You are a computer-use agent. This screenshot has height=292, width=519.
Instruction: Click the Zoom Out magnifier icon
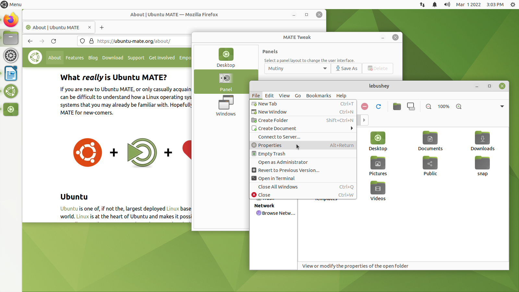(428, 106)
